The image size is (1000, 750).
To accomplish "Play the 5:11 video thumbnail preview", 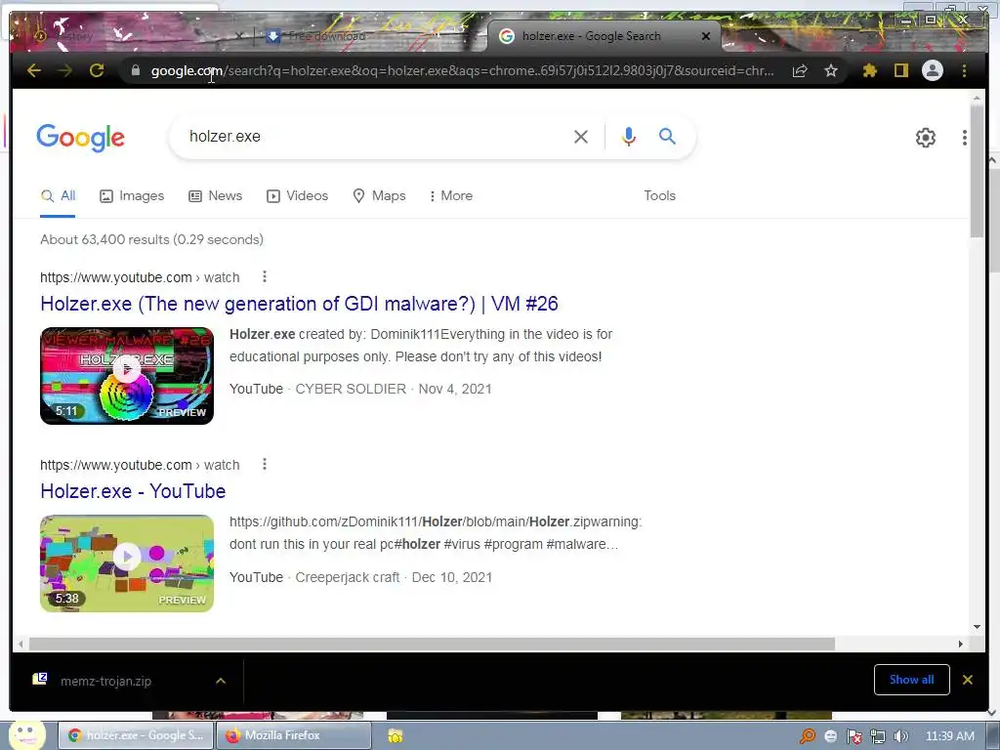I will (x=127, y=376).
